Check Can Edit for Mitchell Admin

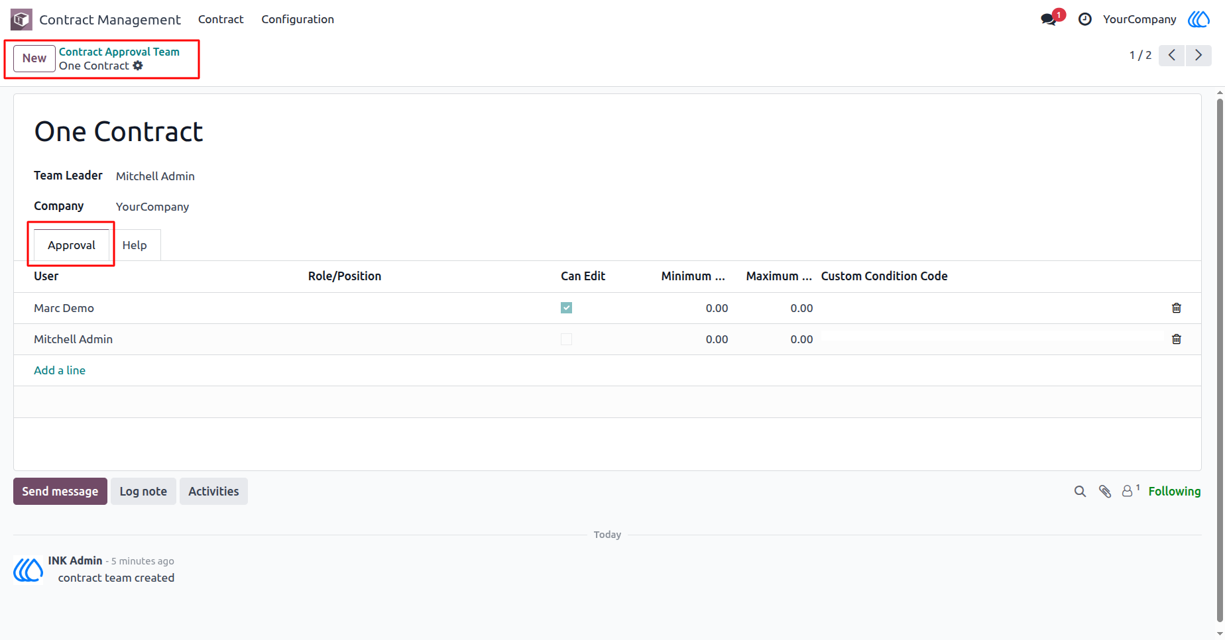(566, 339)
